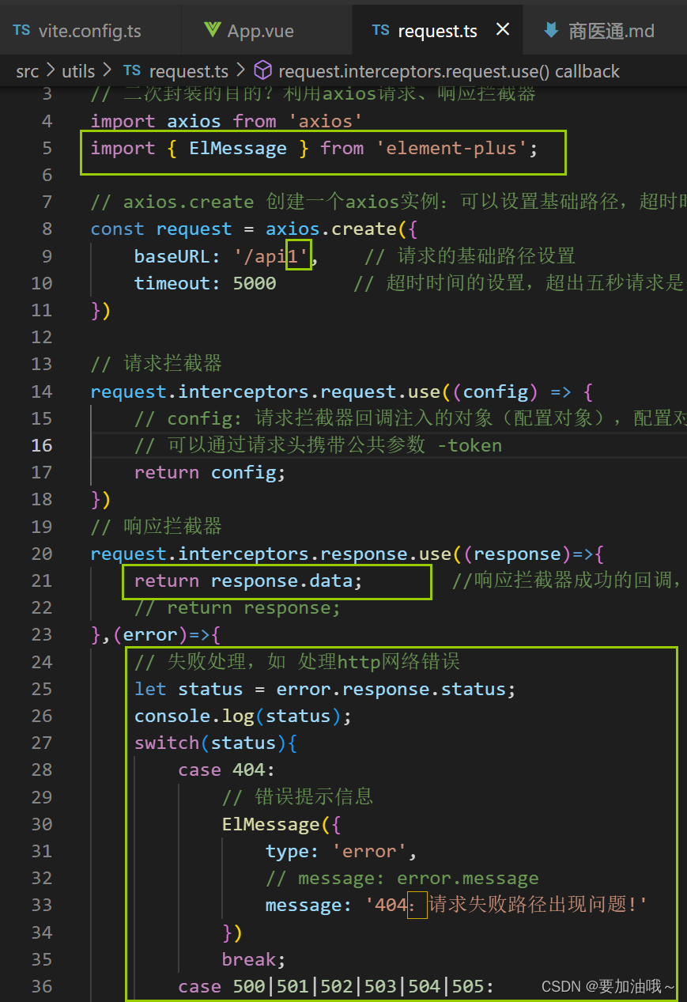Click 'case 404:' on line 28
687x1002 pixels.
(227, 769)
